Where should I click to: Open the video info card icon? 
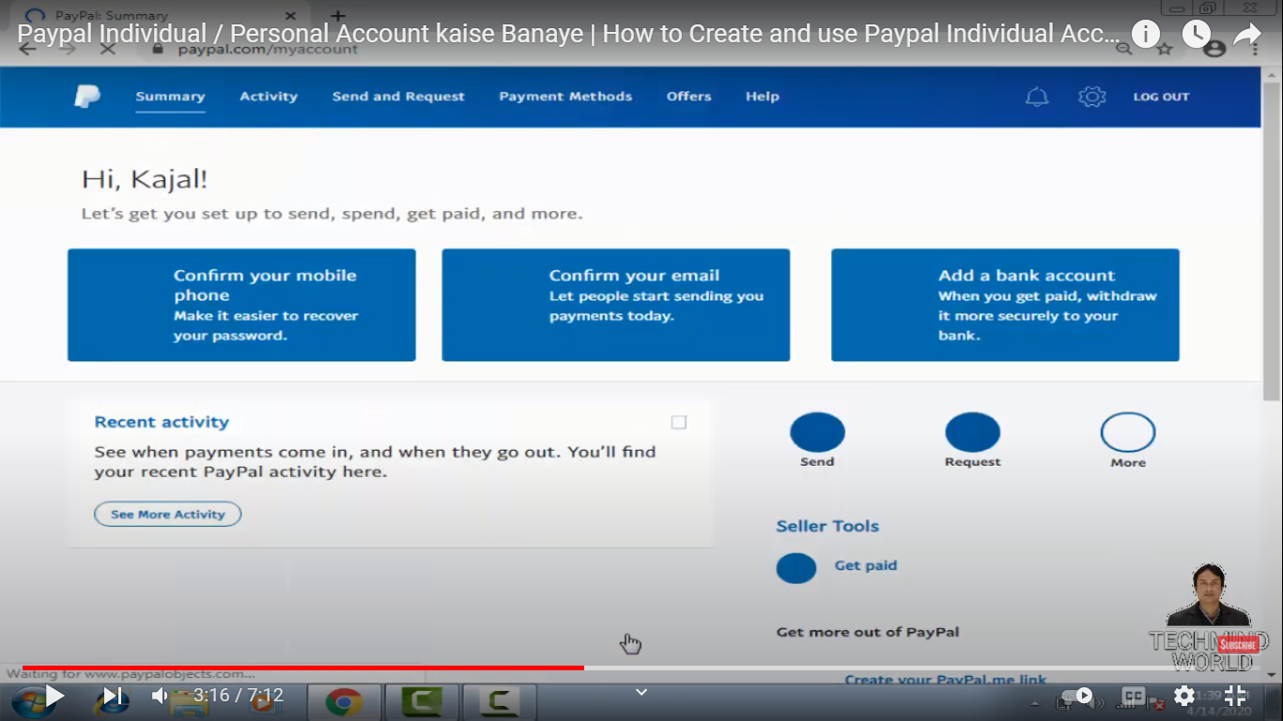pos(1145,35)
